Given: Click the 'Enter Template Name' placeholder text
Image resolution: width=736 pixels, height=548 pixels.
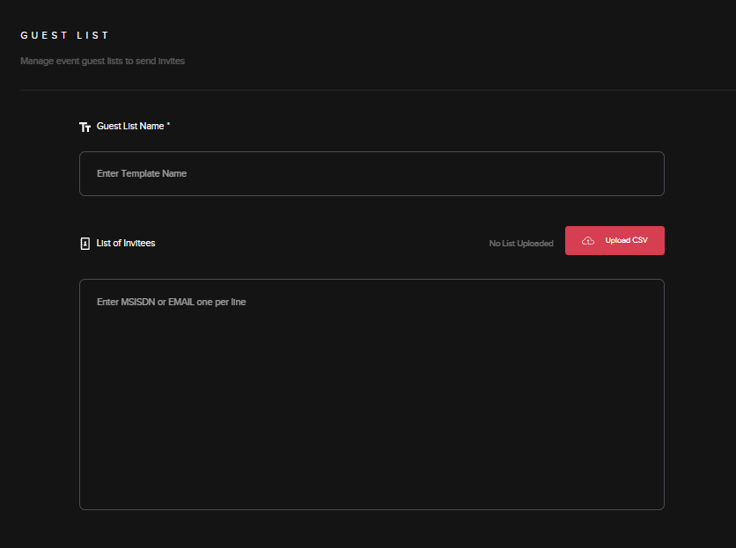Looking at the screenshot, I should [x=142, y=173].
